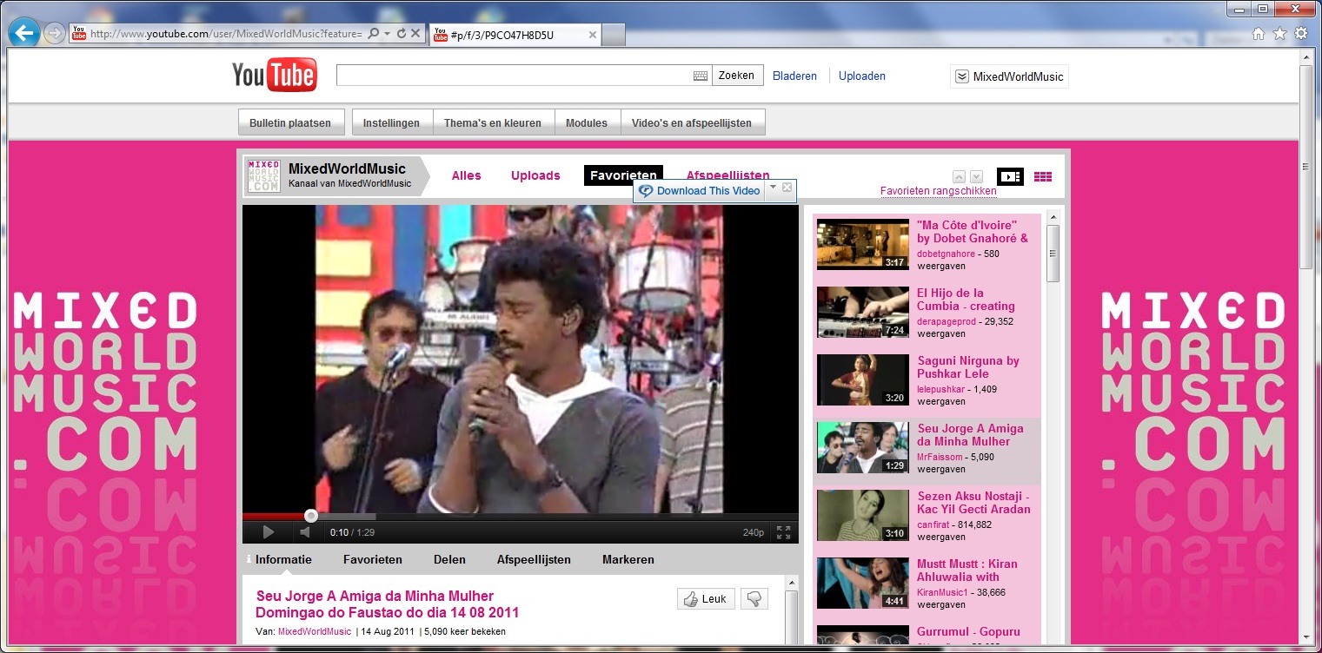Change video quality from 240p
Image resolution: width=1322 pixels, height=653 pixels.
pyautogui.click(x=753, y=532)
